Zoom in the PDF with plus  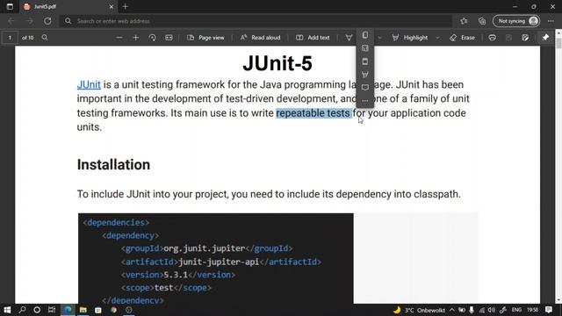pos(135,37)
